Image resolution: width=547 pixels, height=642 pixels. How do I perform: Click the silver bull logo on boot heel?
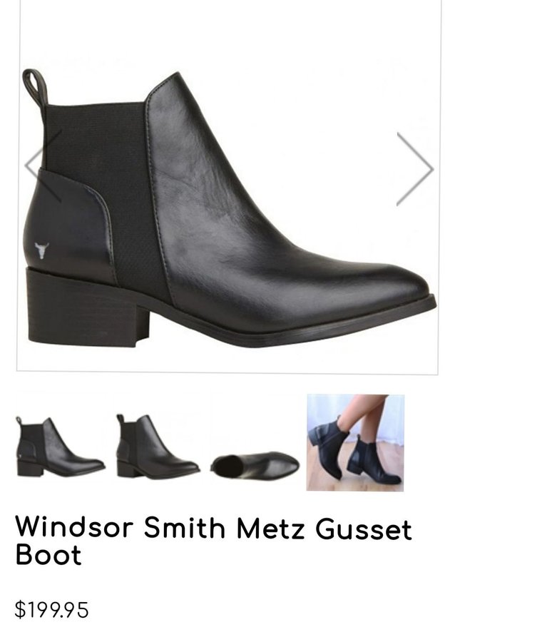click(x=41, y=250)
